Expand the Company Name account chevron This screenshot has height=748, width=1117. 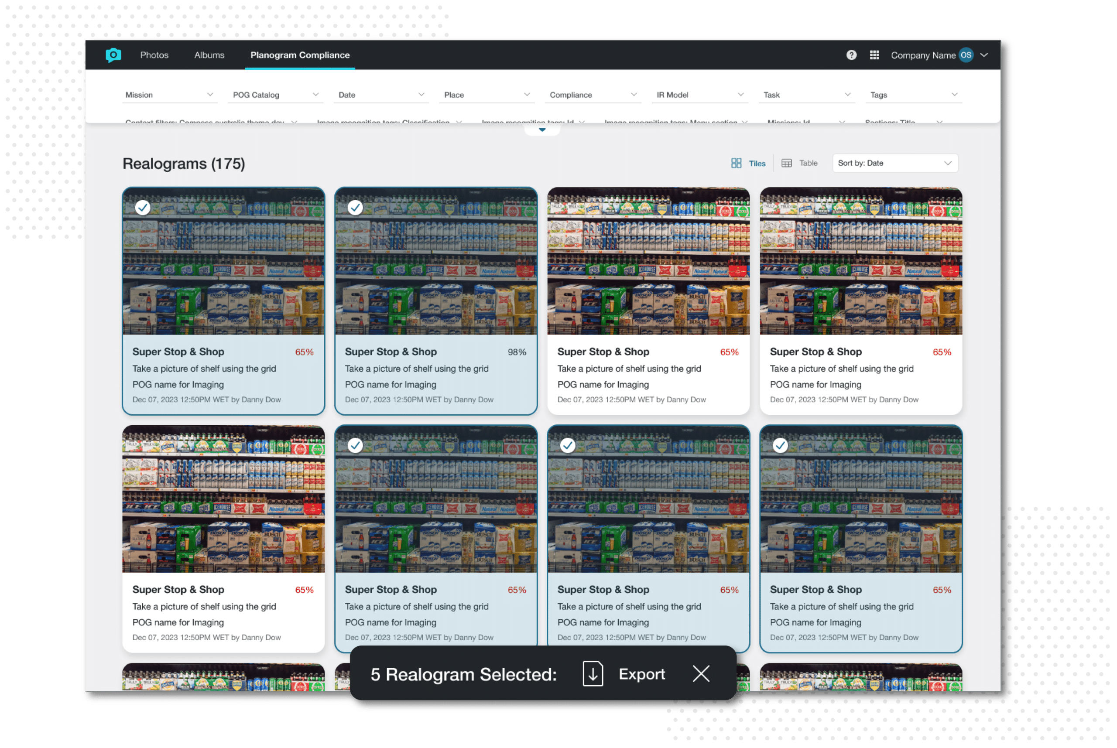[984, 55]
